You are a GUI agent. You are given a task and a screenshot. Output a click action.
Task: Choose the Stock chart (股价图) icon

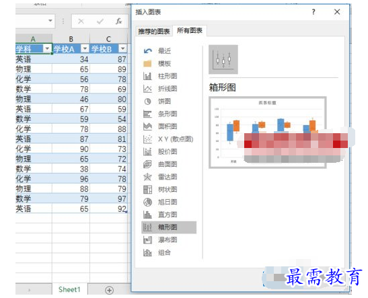click(x=147, y=152)
